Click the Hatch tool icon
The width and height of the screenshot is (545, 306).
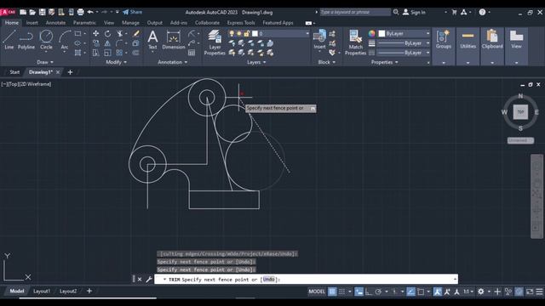pos(77,53)
